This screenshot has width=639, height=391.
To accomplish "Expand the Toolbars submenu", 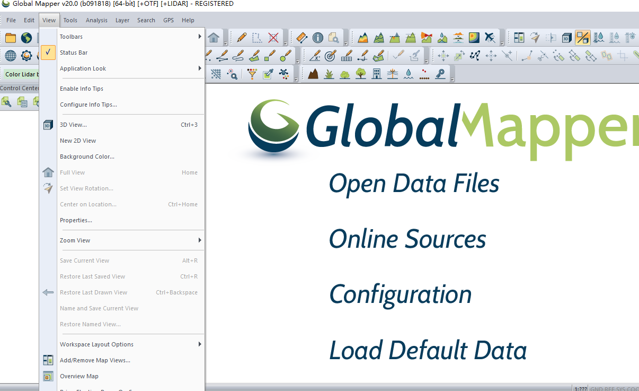I will coord(72,36).
